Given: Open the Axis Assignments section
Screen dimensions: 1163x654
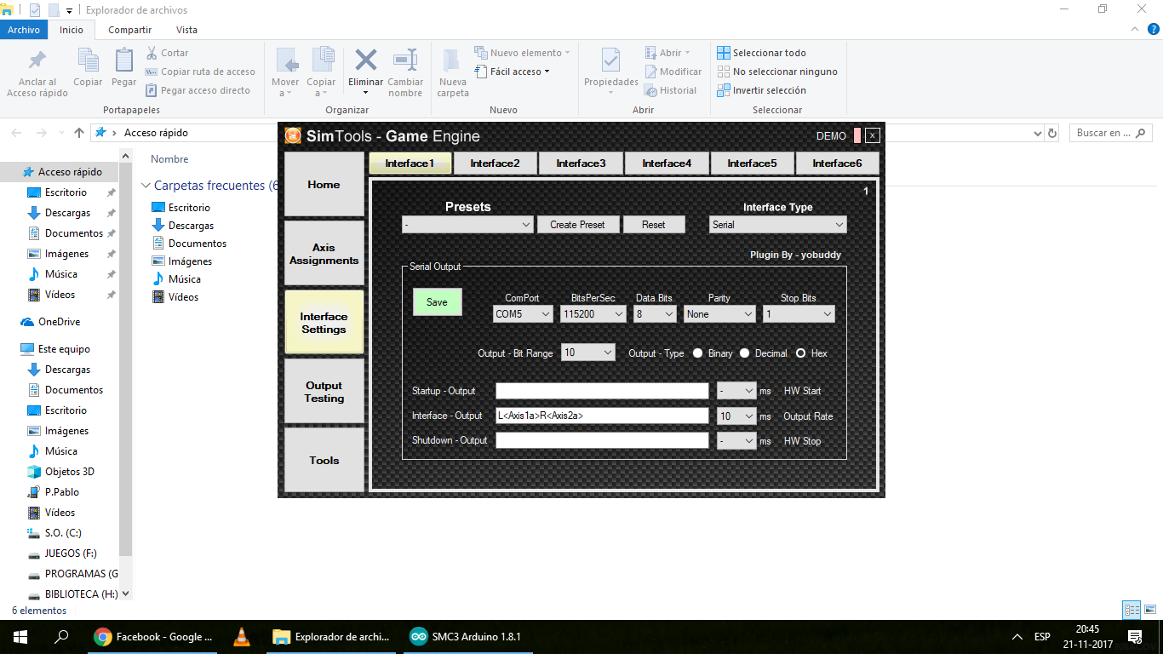Looking at the screenshot, I should pos(324,254).
